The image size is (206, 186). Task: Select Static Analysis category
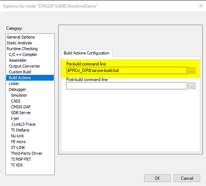[19, 43]
